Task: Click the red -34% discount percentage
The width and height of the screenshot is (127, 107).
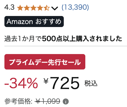Action: tap(21, 83)
